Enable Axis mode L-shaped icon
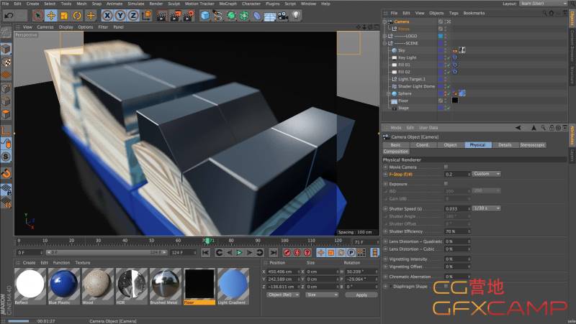Viewport: 576px width, 324px height. 6,131
